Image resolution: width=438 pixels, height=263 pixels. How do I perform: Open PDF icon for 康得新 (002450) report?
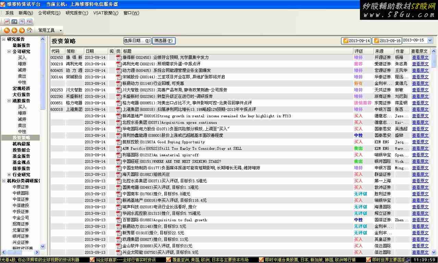click(119, 57)
